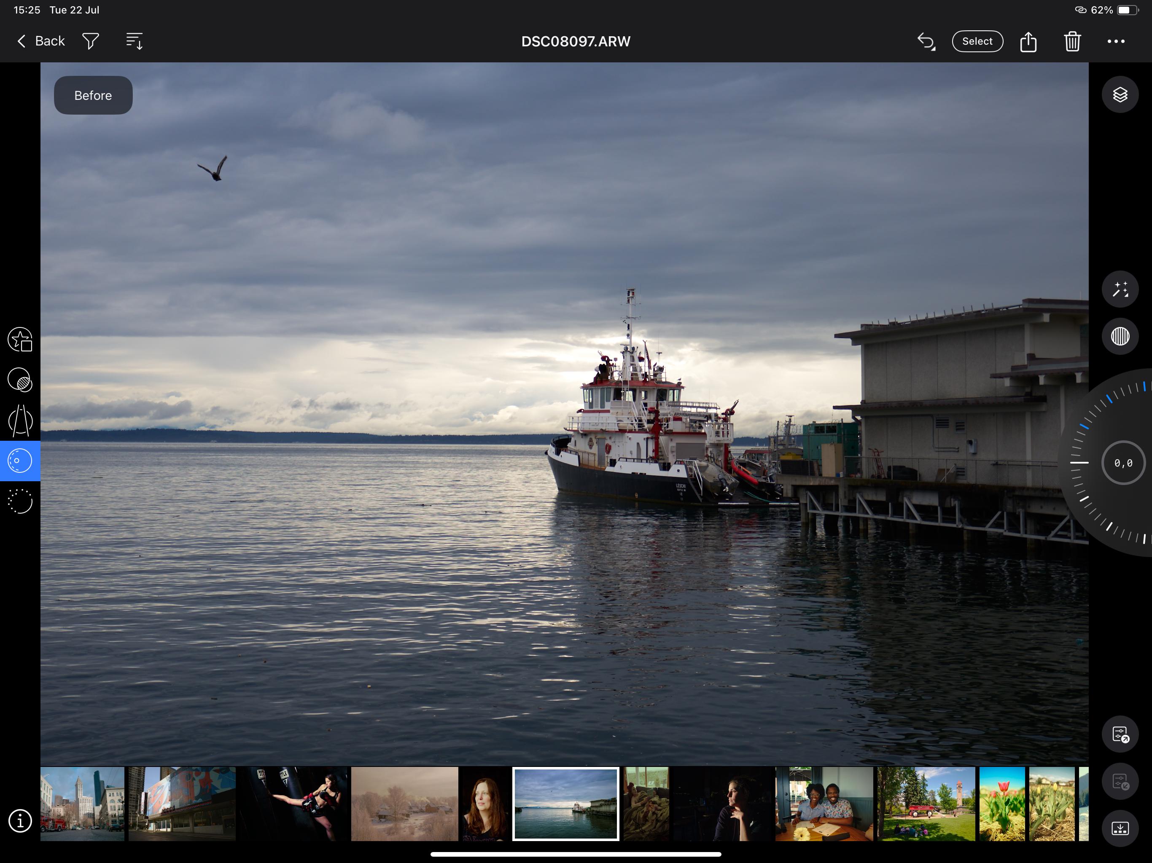Delete photo with trash icon
Viewport: 1152px width, 863px height.
[1072, 41]
